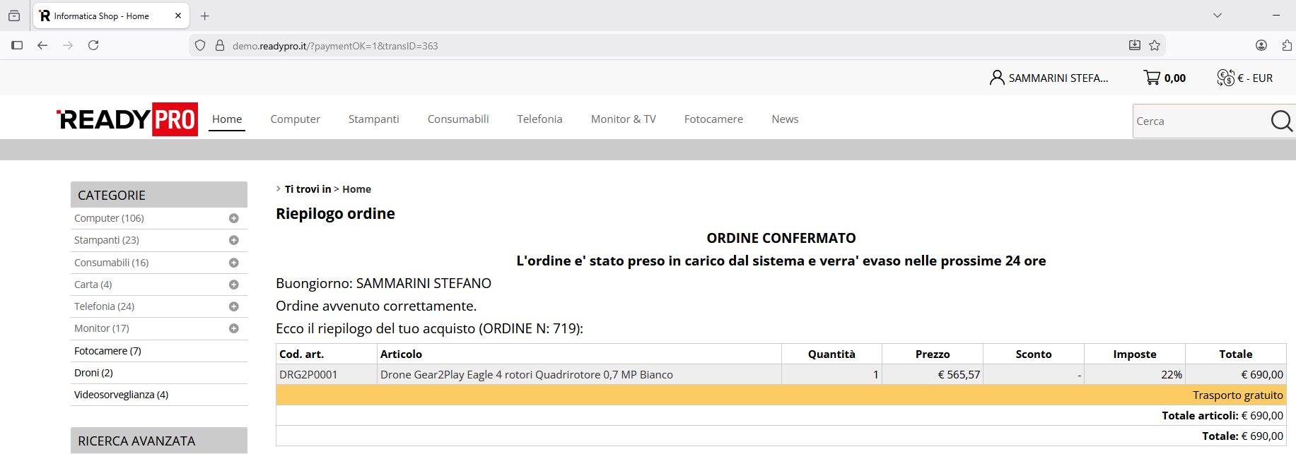Open the Droni (2) category link
The image size is (1296, 454).
tap(93, 373)
